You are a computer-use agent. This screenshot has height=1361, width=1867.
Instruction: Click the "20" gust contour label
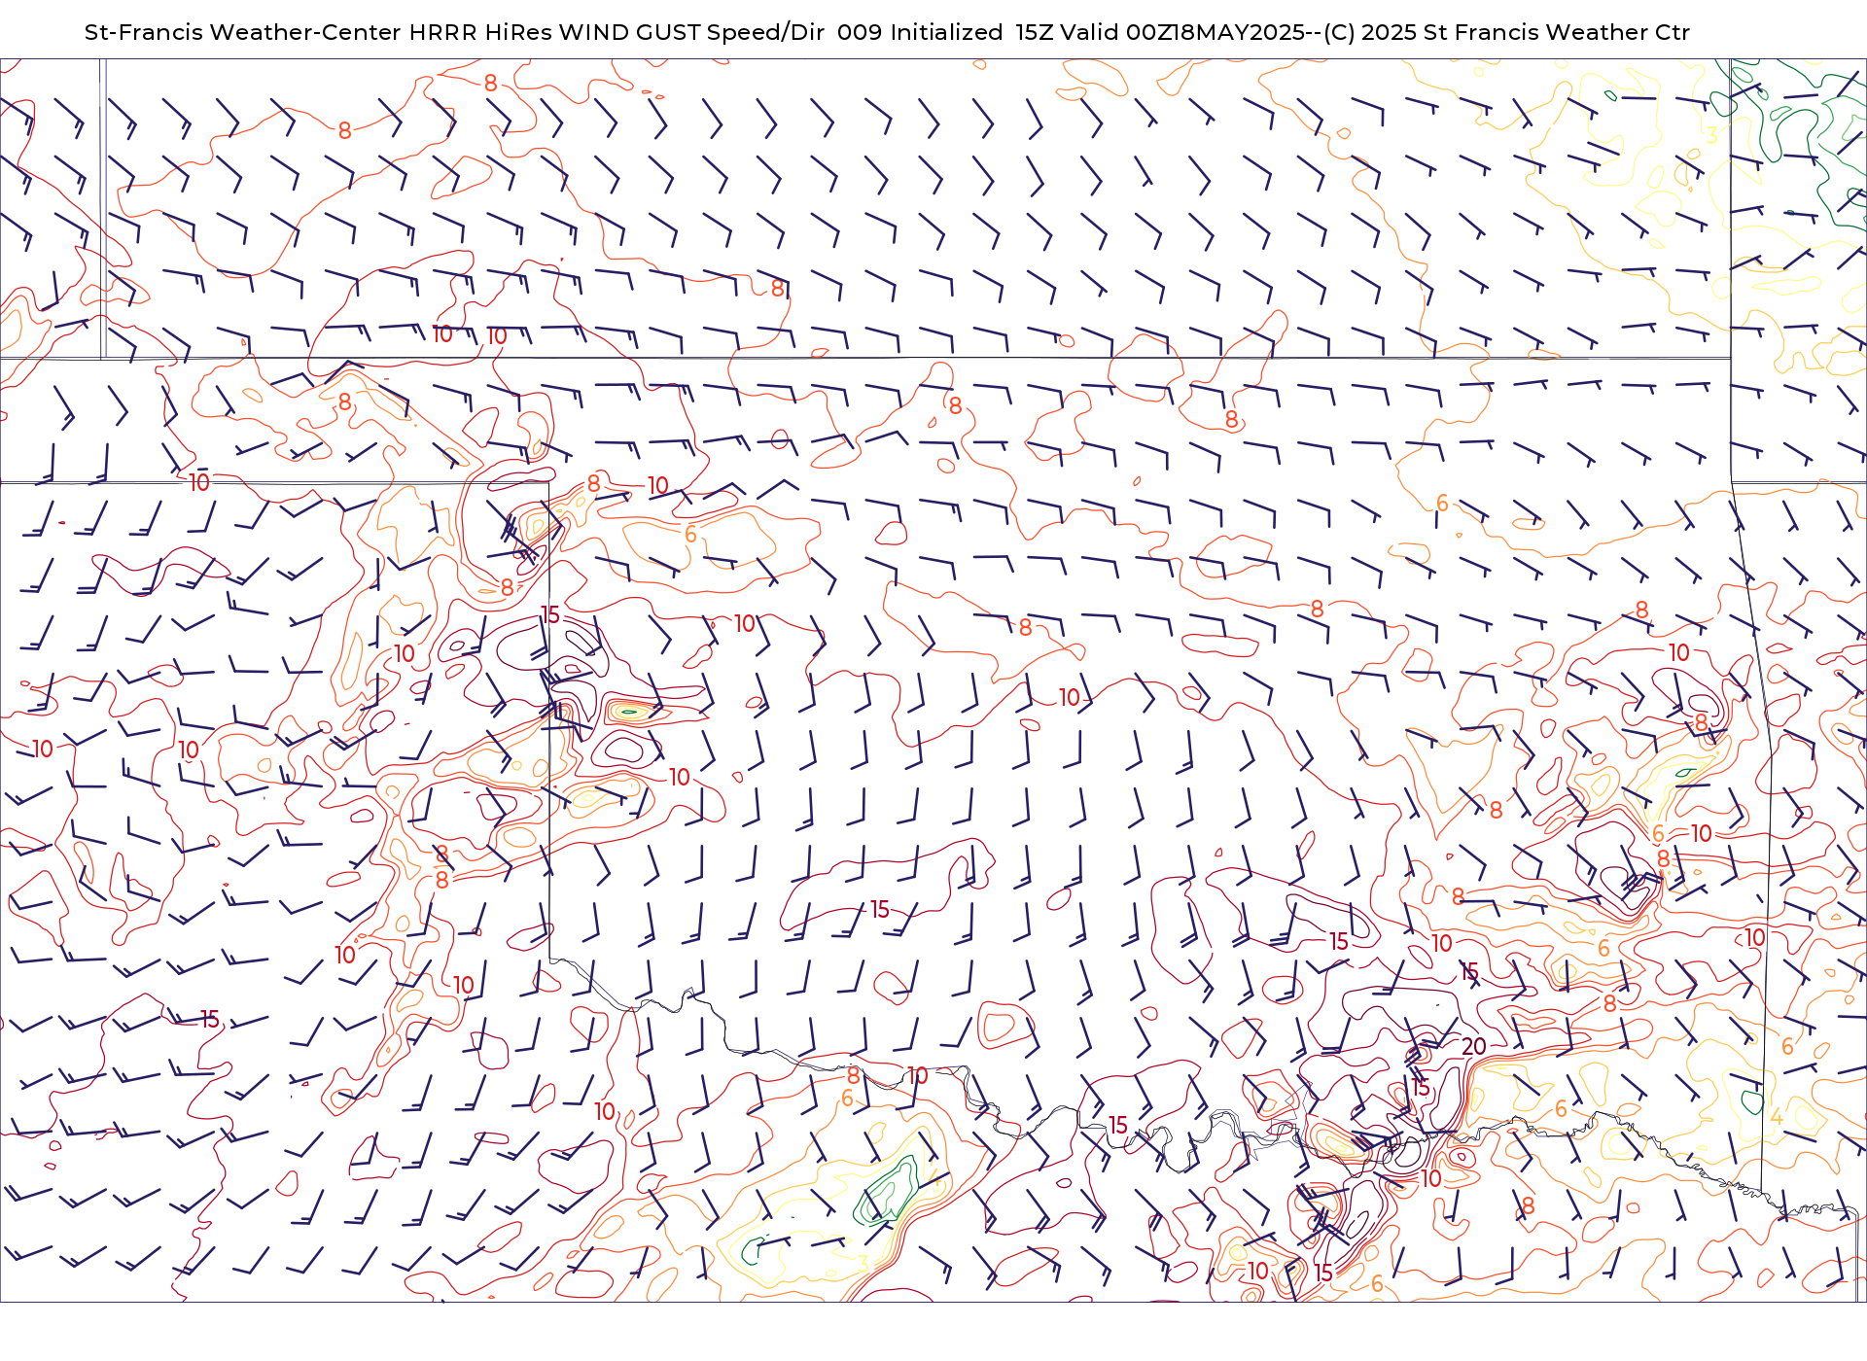tap(1474, 1046)
